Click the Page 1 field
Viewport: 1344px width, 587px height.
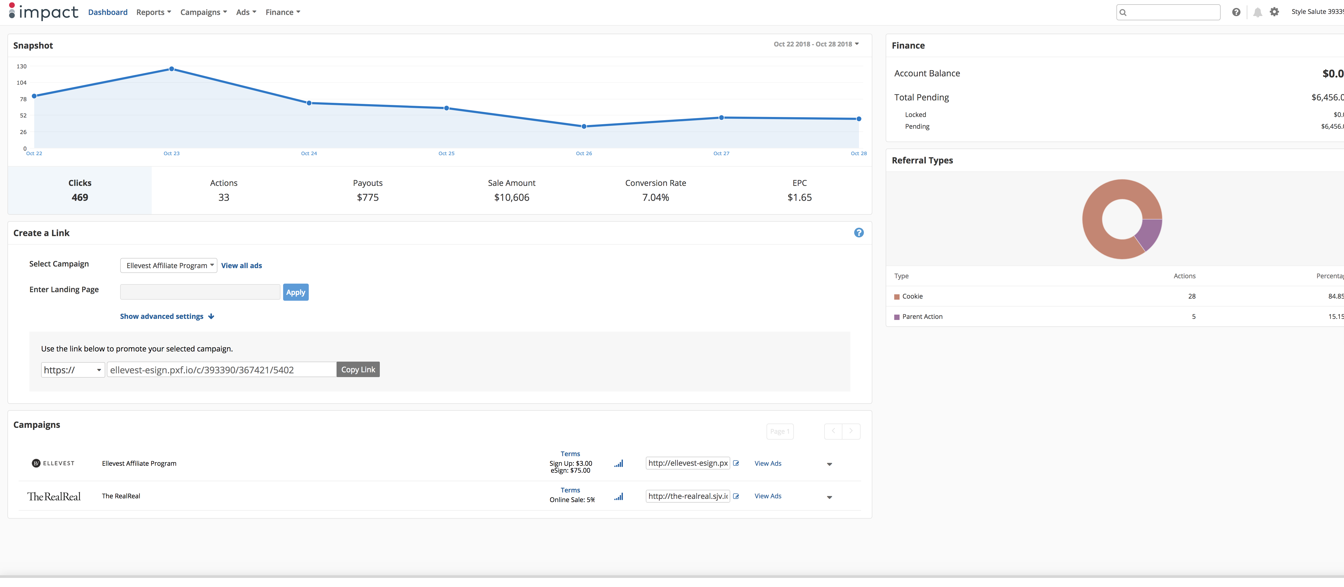779,431
